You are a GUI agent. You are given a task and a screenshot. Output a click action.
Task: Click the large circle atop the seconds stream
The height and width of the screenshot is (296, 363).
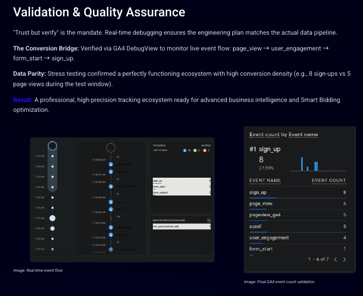click(111, 148)
